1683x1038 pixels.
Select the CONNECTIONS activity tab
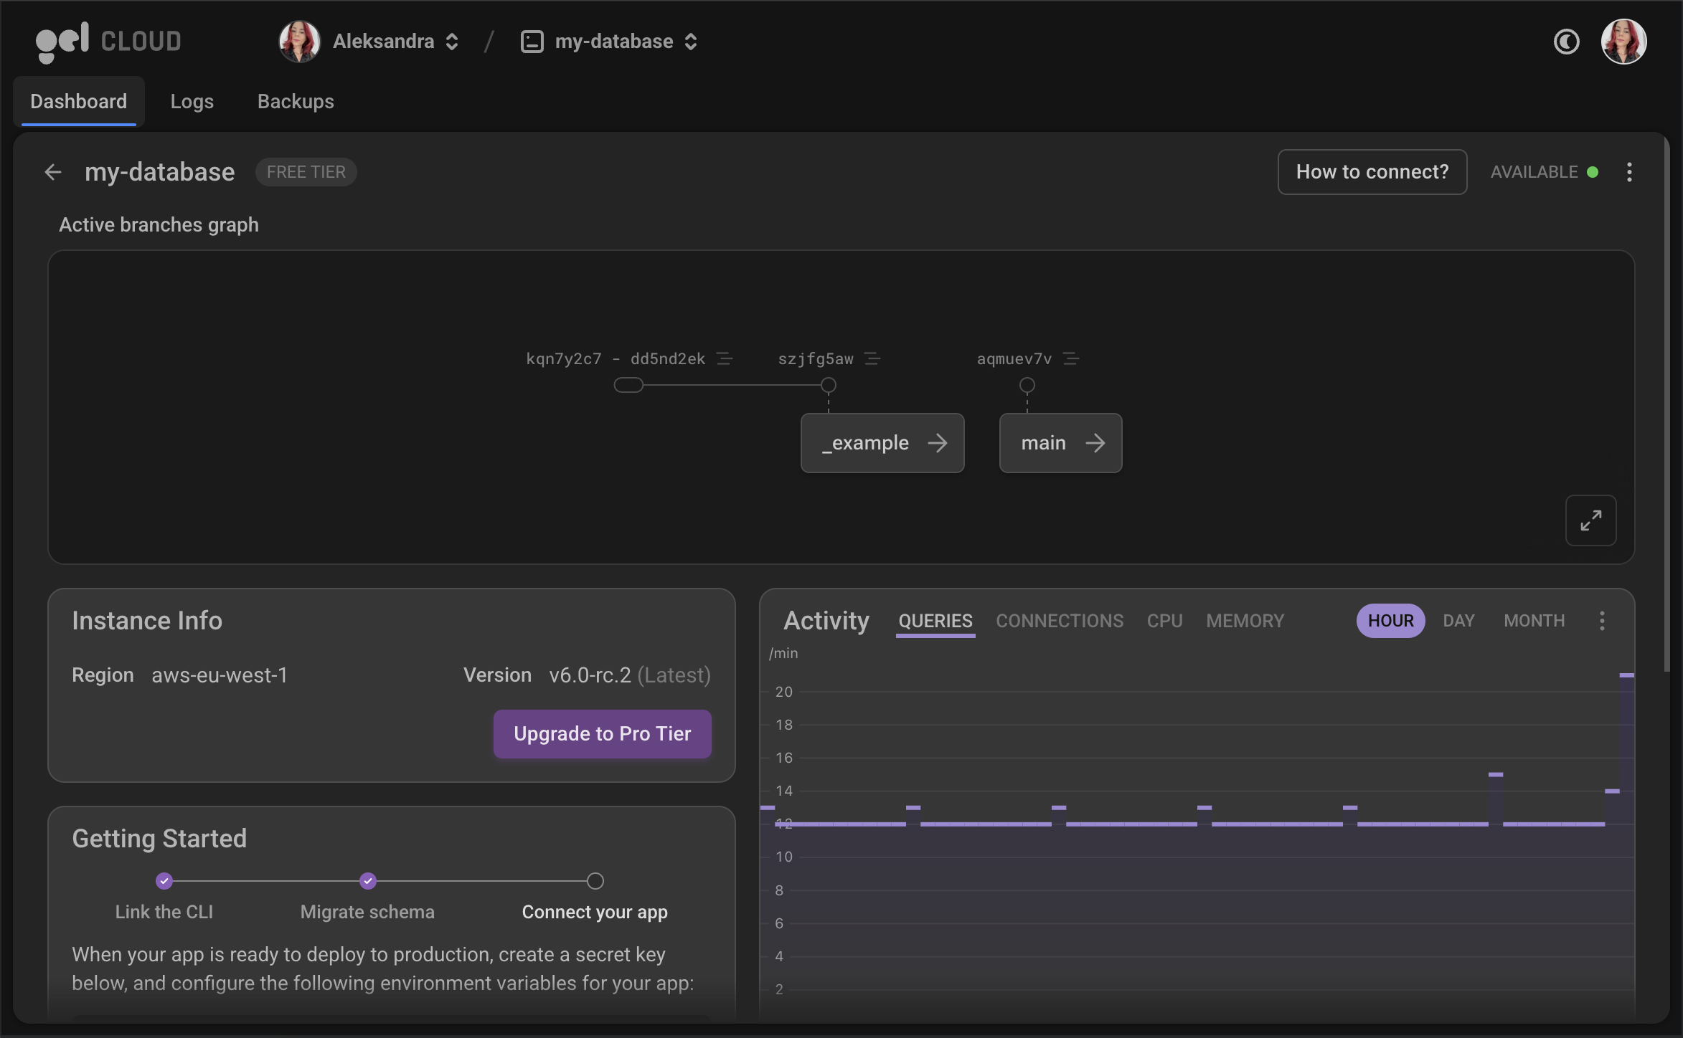pos(1060,621)
